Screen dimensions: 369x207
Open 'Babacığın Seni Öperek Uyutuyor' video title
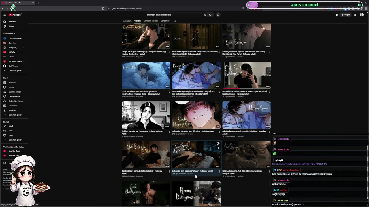192,171
